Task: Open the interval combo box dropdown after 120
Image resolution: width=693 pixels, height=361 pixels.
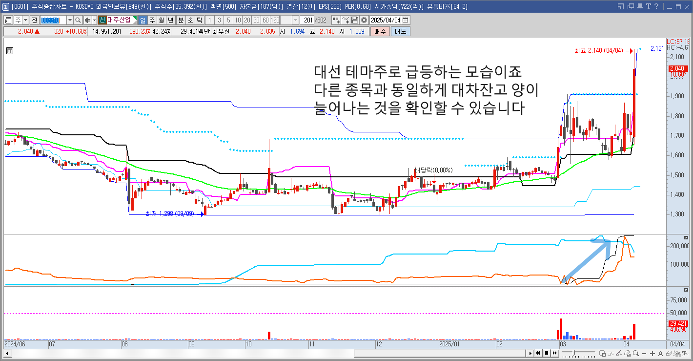Action: point(295,20)
